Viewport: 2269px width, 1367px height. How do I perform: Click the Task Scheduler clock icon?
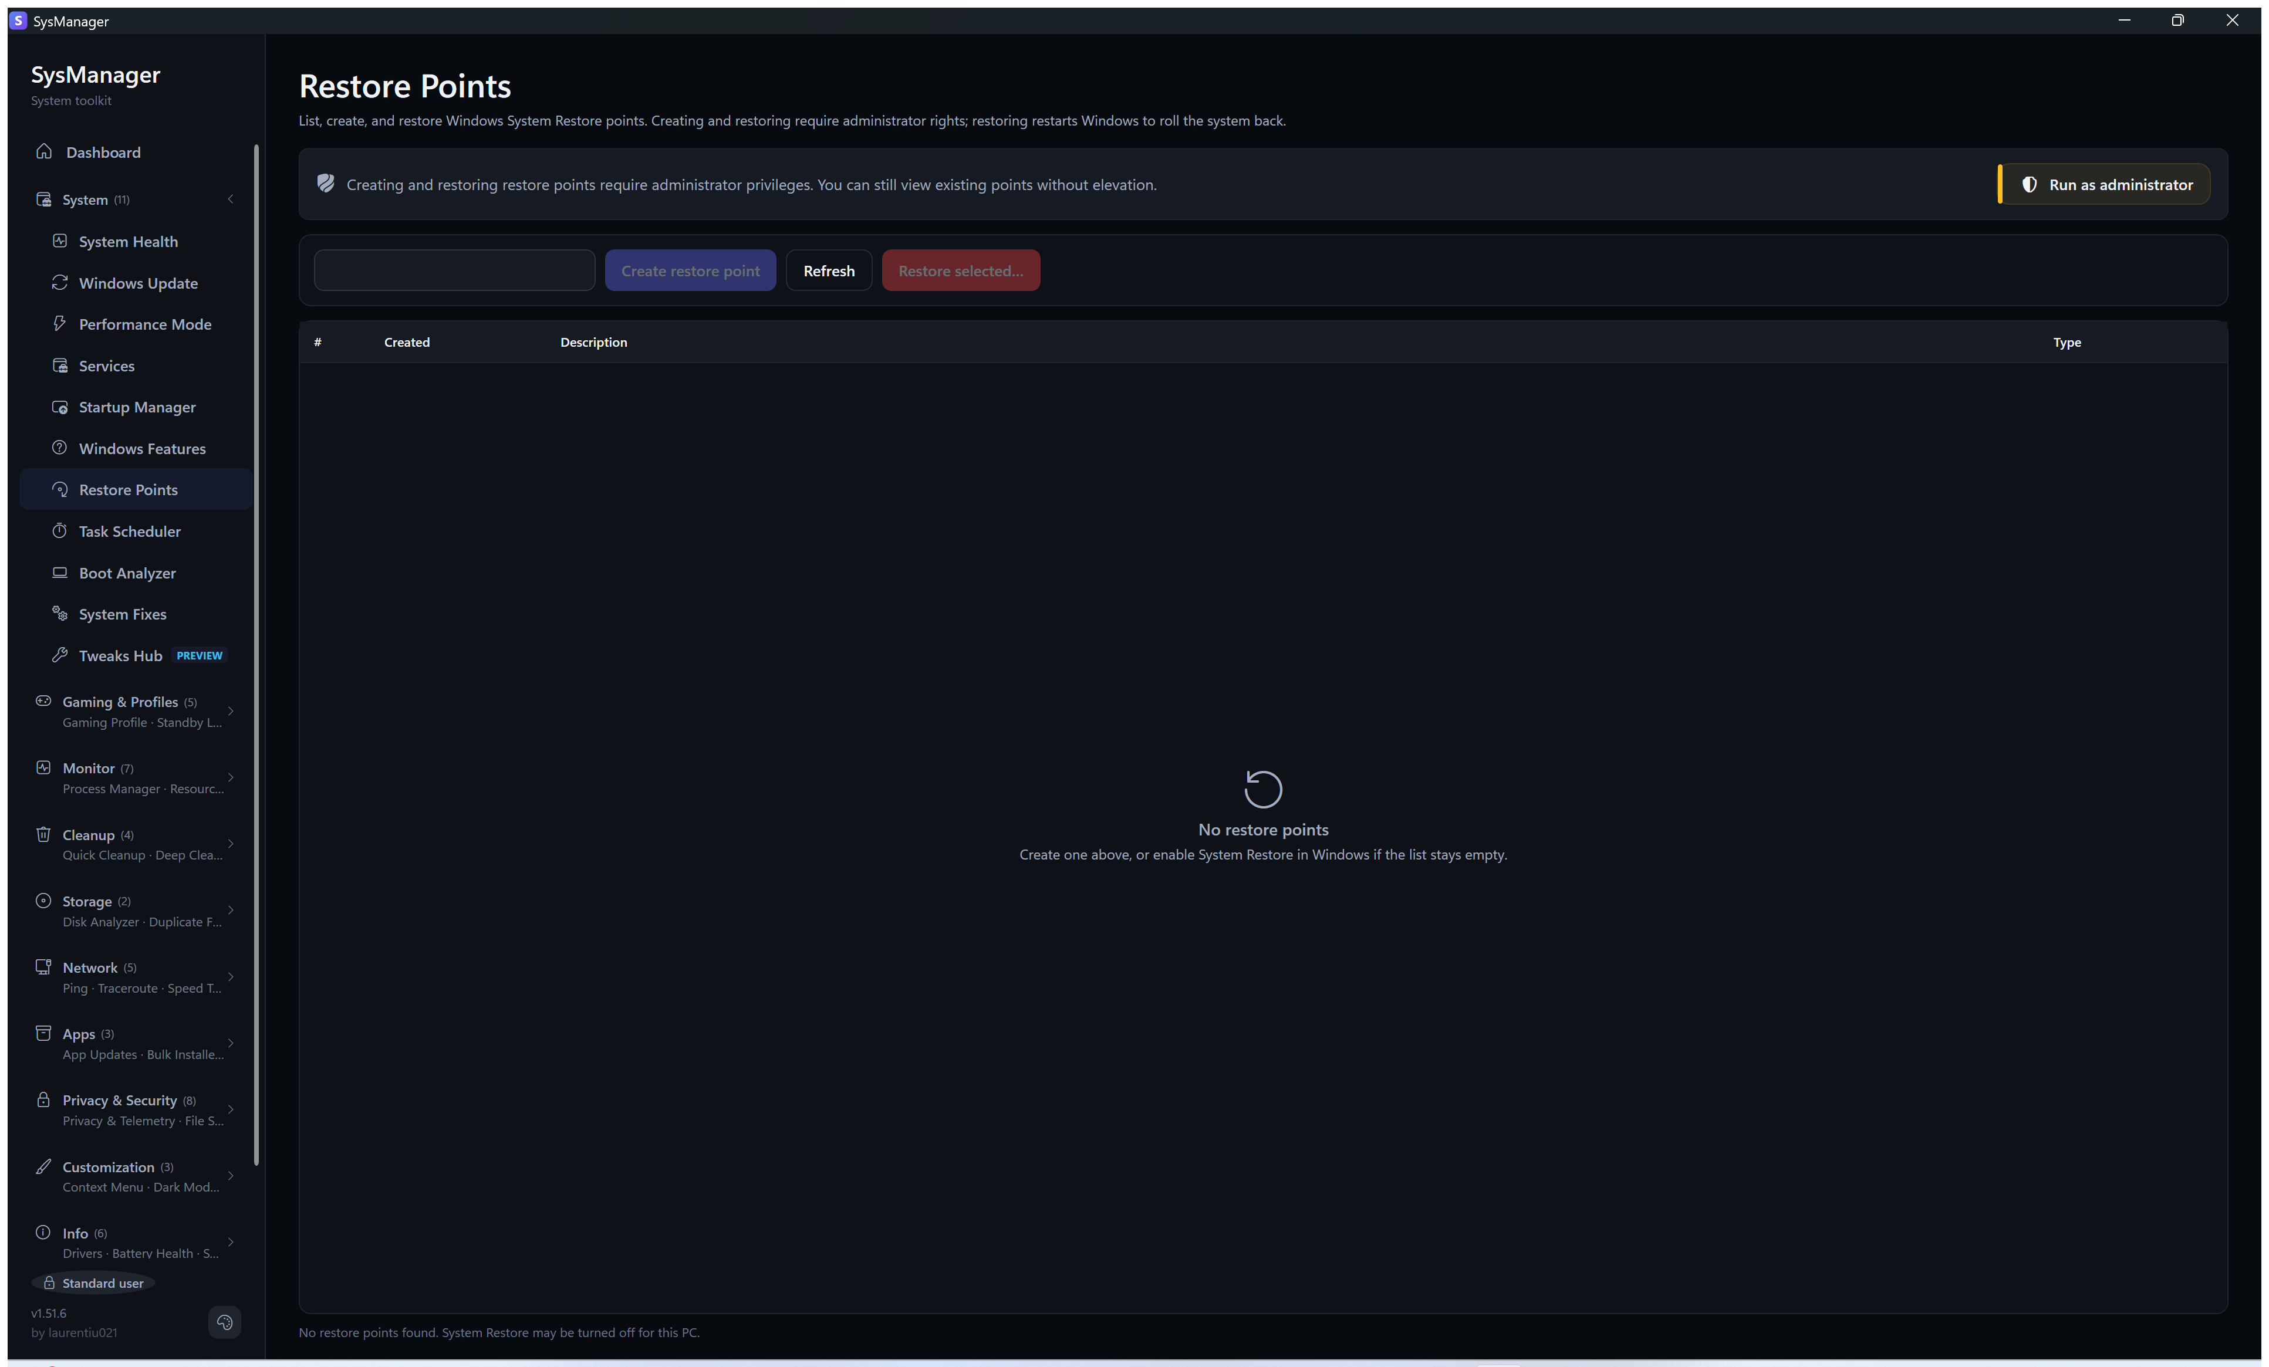(x=60, y=531)
